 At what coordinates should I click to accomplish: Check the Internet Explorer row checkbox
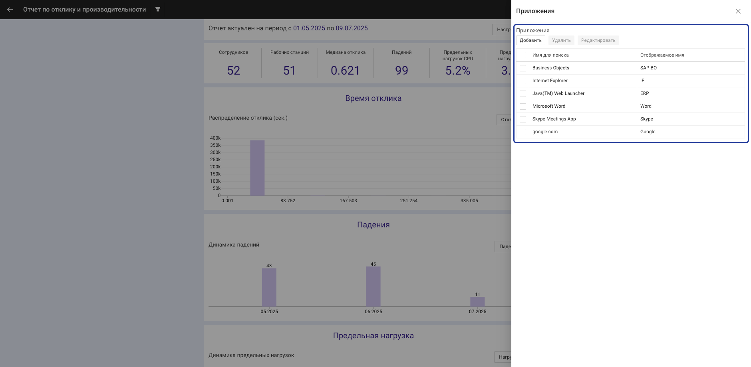[523, 81]
